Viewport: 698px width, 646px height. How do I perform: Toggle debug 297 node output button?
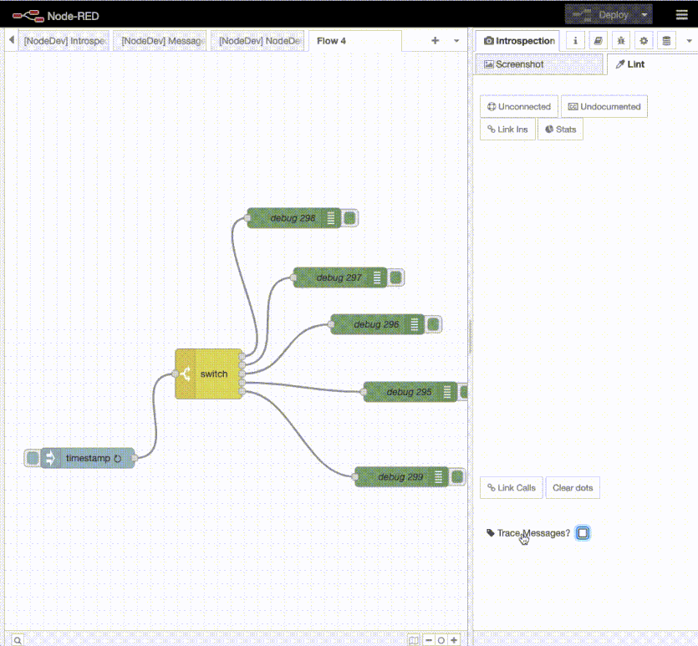click(395, 277)
